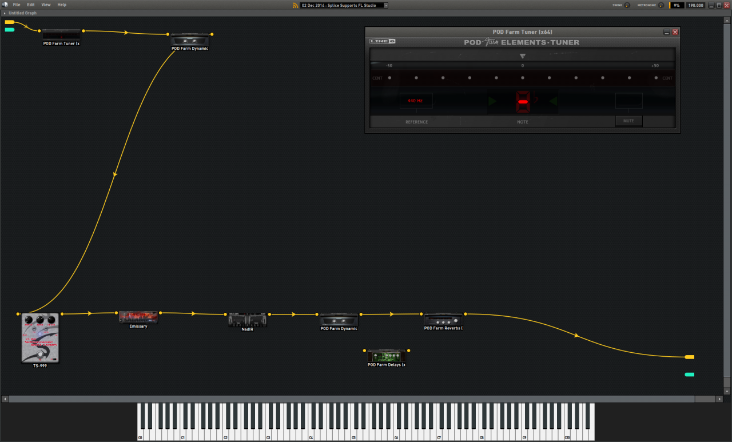Click the application logo icon

pyautogui.click(x=5, y=5)
